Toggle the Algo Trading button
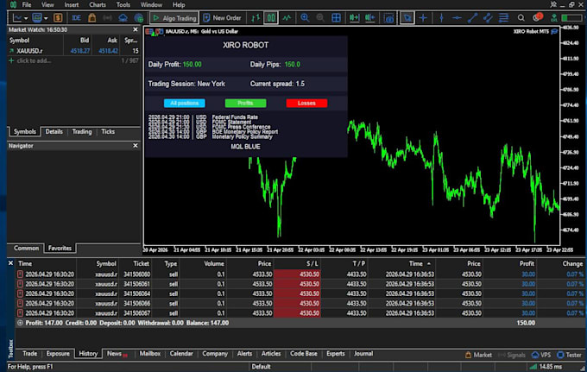 pos(174,18)
